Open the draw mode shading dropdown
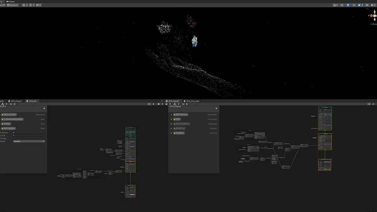377x212 pixels. (335, 5)
